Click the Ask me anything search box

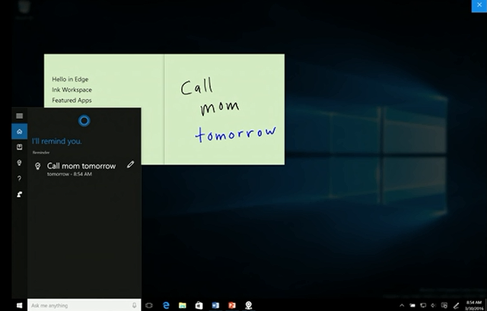pyautogui.click(x=84, y=305)
